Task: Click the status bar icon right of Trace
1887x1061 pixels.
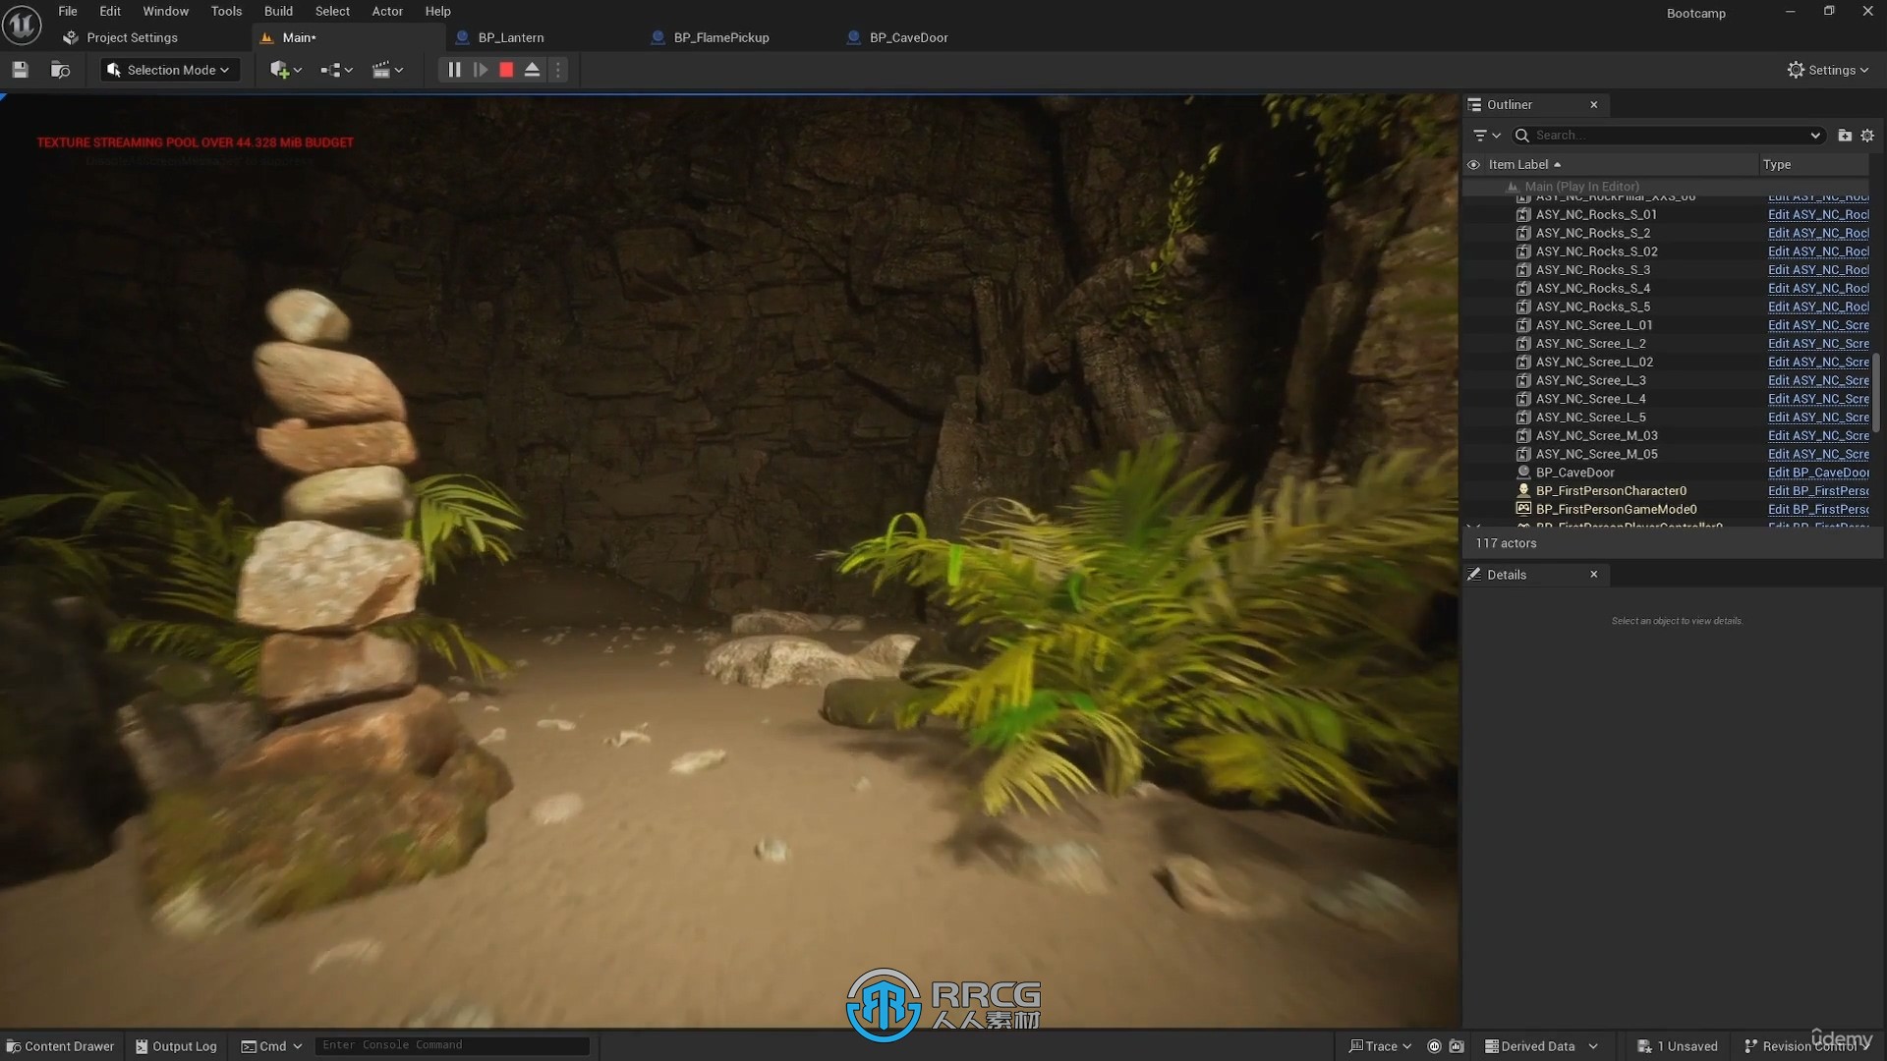Action: (1434, 1046)
